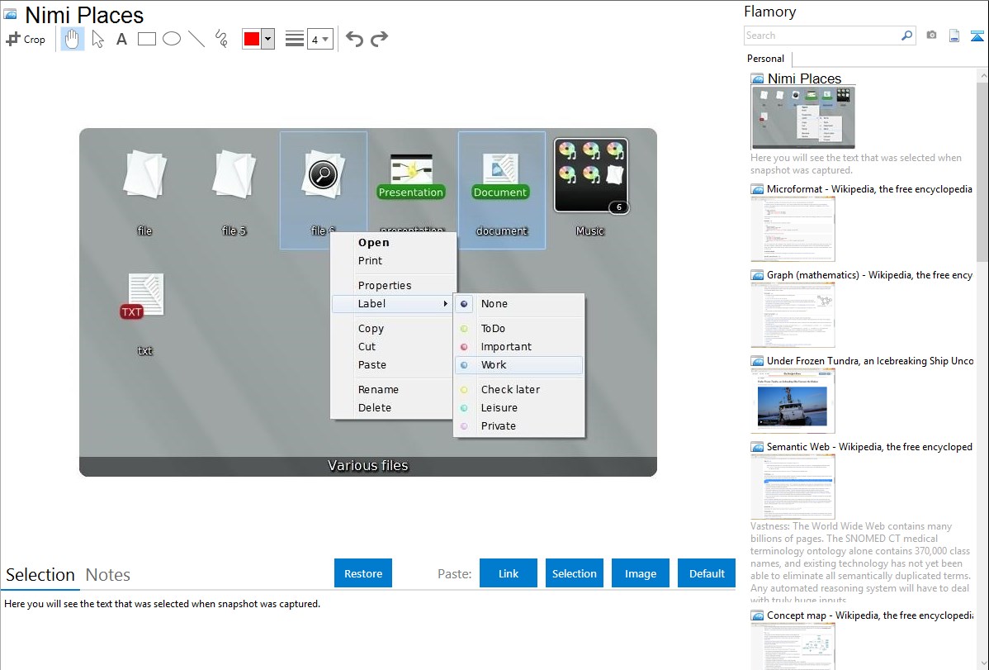Select the arrow pointer tool
The width and height of the screenshot is (989, 670).
coord(97,39)
